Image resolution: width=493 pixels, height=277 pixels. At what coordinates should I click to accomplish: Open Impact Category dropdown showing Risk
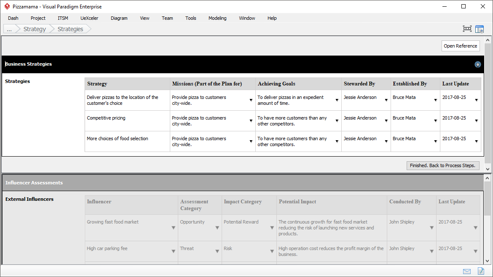point(272,251)
